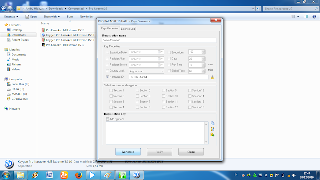Open Pictures library
The height and width of the screenshot is (180, 320).
coord(14,64)
